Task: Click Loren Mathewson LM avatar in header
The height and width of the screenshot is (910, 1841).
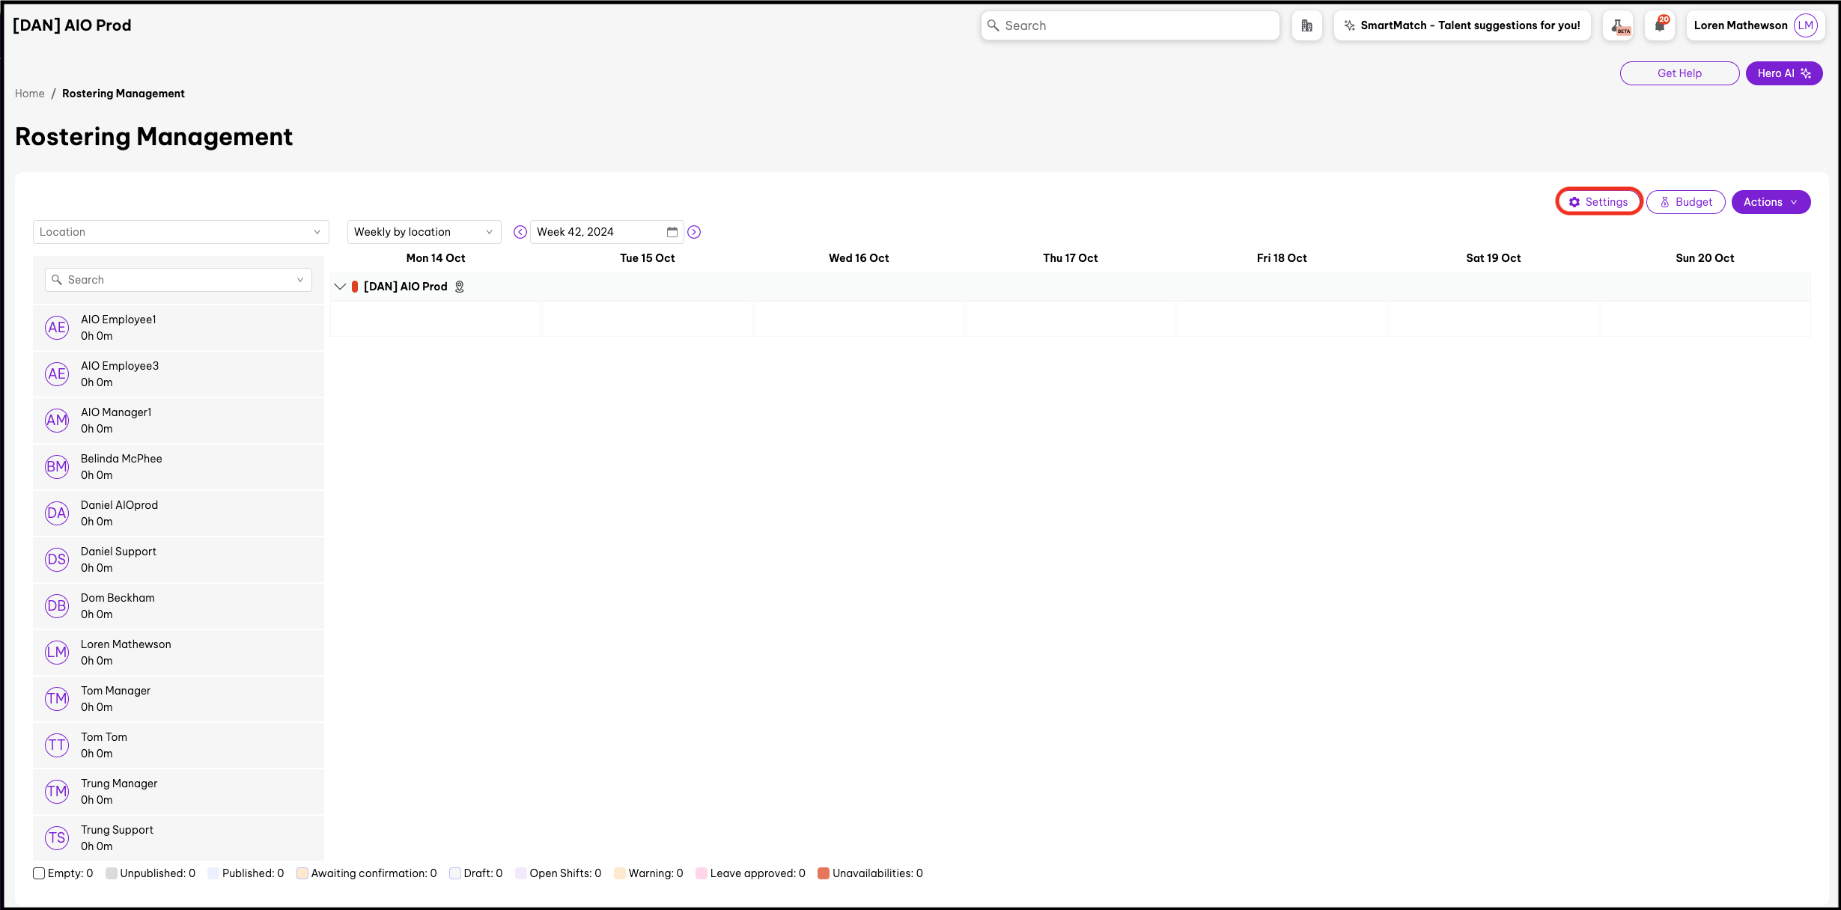Action: (x=1805, y=25)
